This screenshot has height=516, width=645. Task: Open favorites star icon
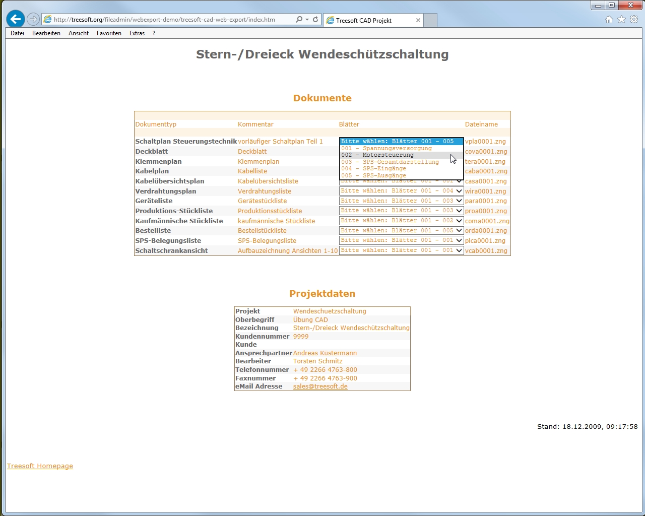(x=621, y=20)
